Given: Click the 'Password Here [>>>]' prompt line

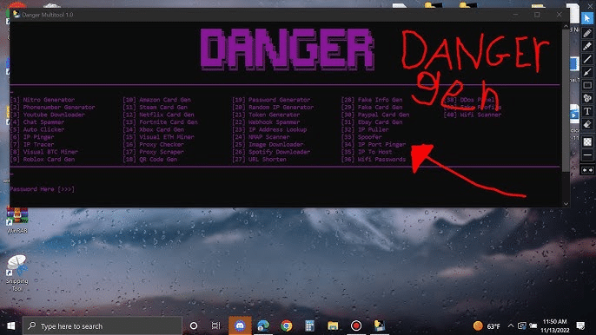Looking at the screenshot, I should tap(43, 189).
